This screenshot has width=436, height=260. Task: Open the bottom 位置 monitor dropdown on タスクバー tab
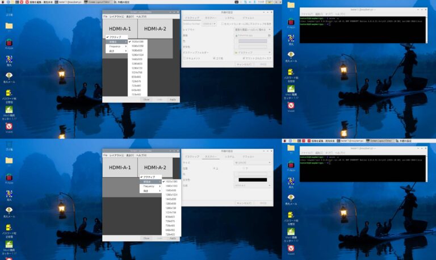(x=253, y=186)
